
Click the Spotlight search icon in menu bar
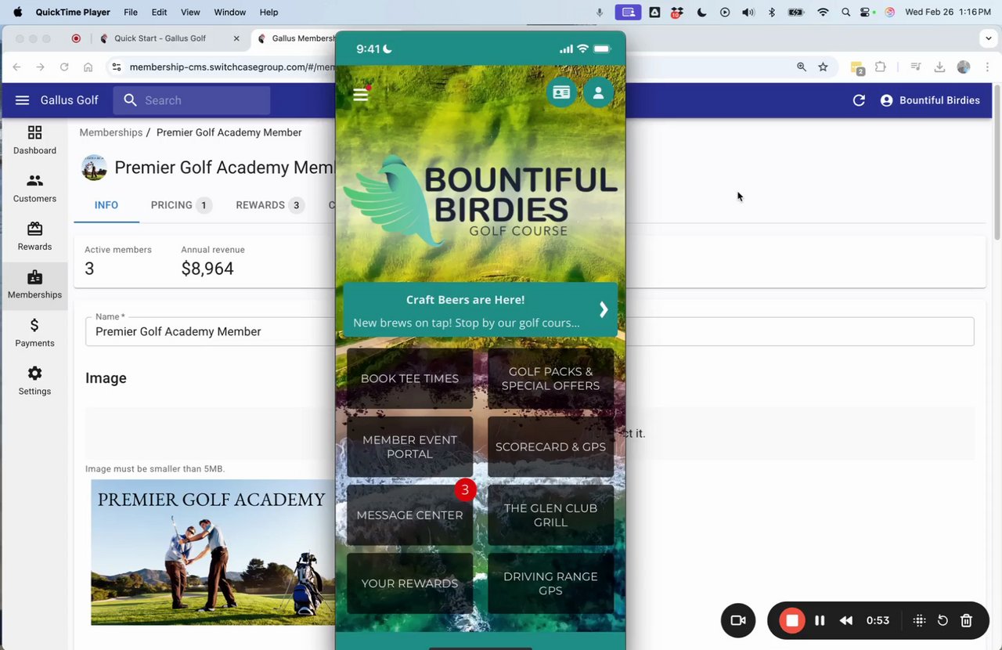pos(845,12)
